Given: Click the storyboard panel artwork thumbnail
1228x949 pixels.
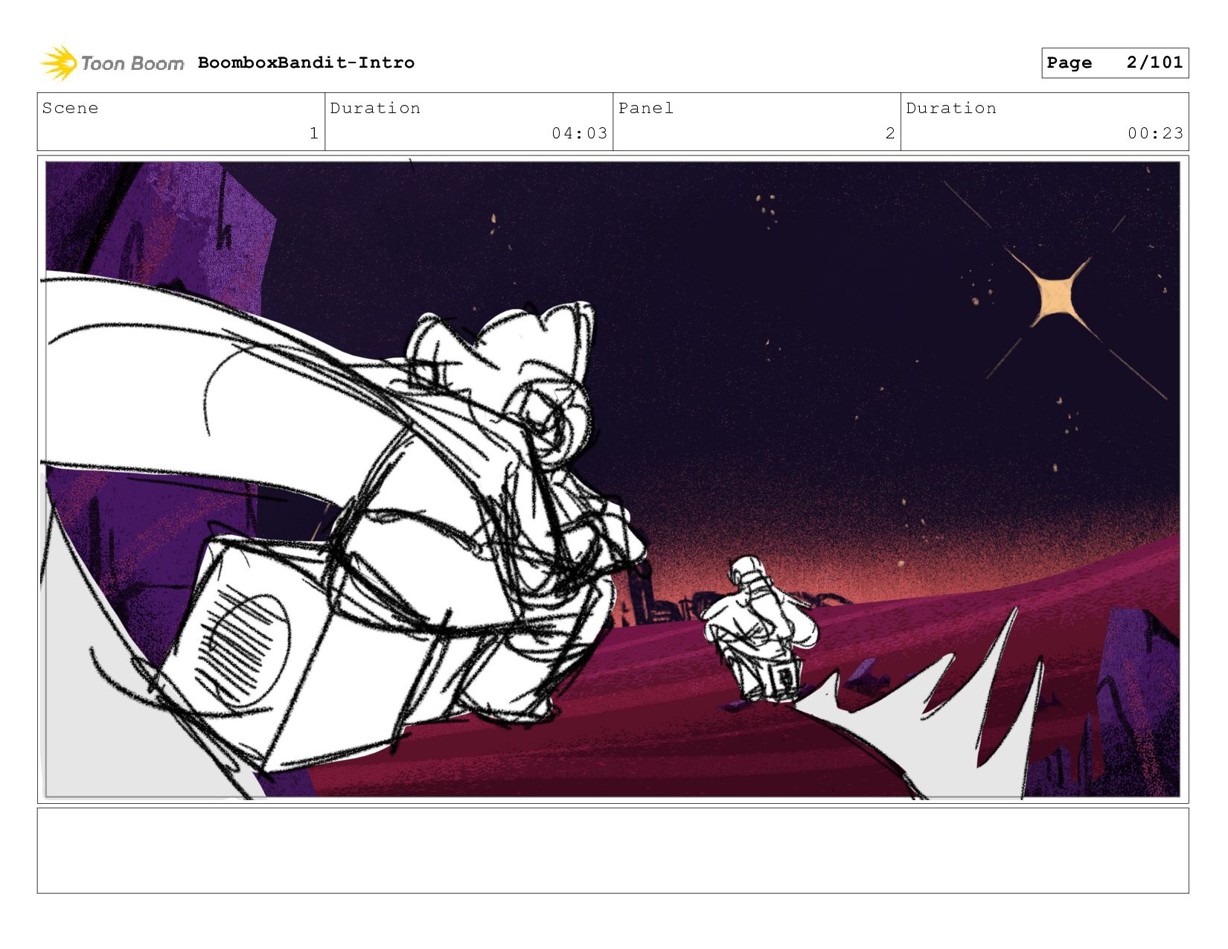Looking at the screenshot, I should click(x=613, y=479).
